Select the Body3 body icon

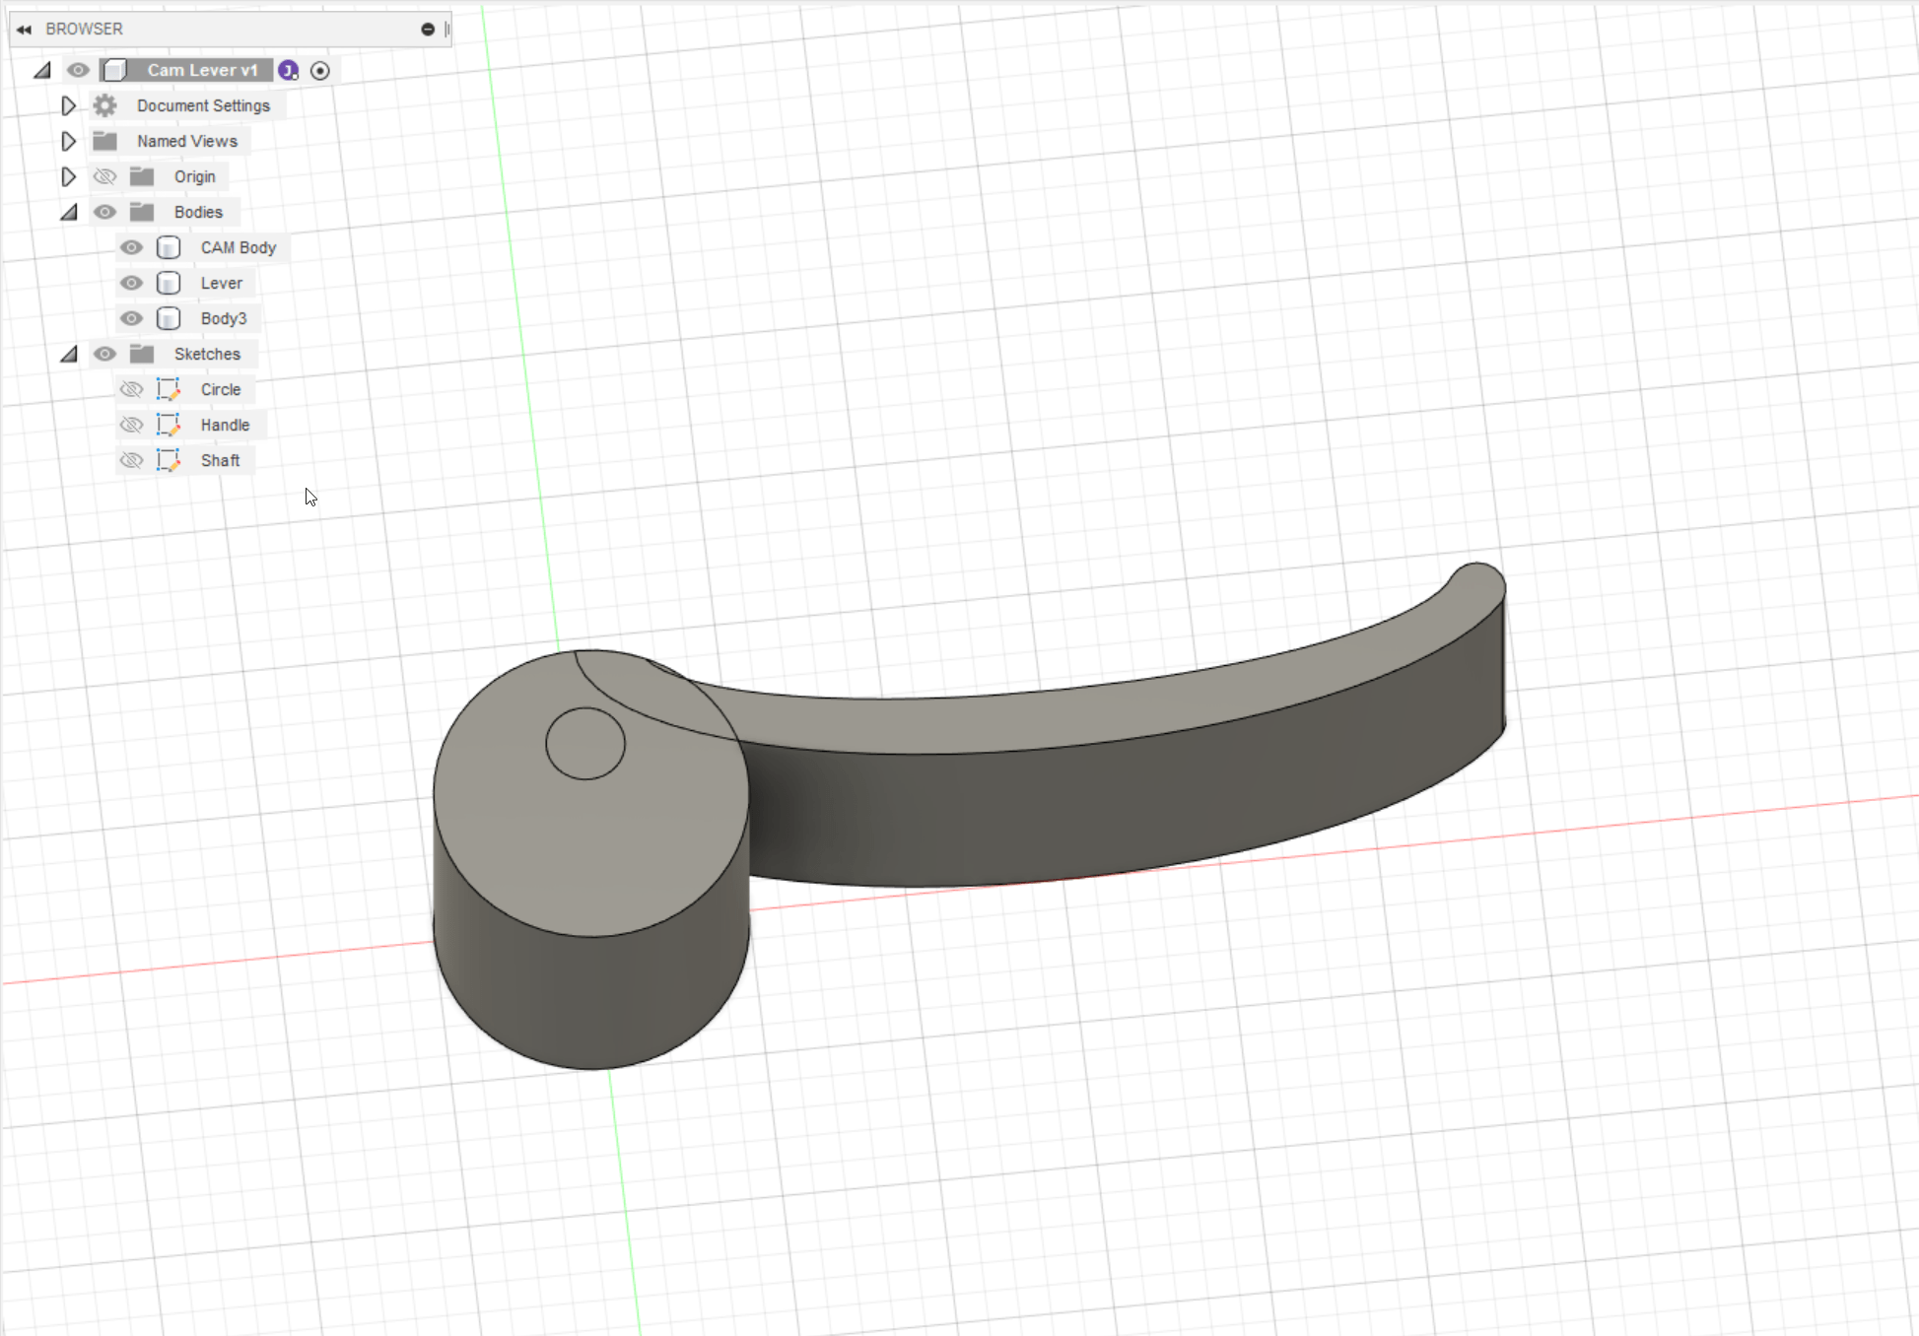(169, 318)
